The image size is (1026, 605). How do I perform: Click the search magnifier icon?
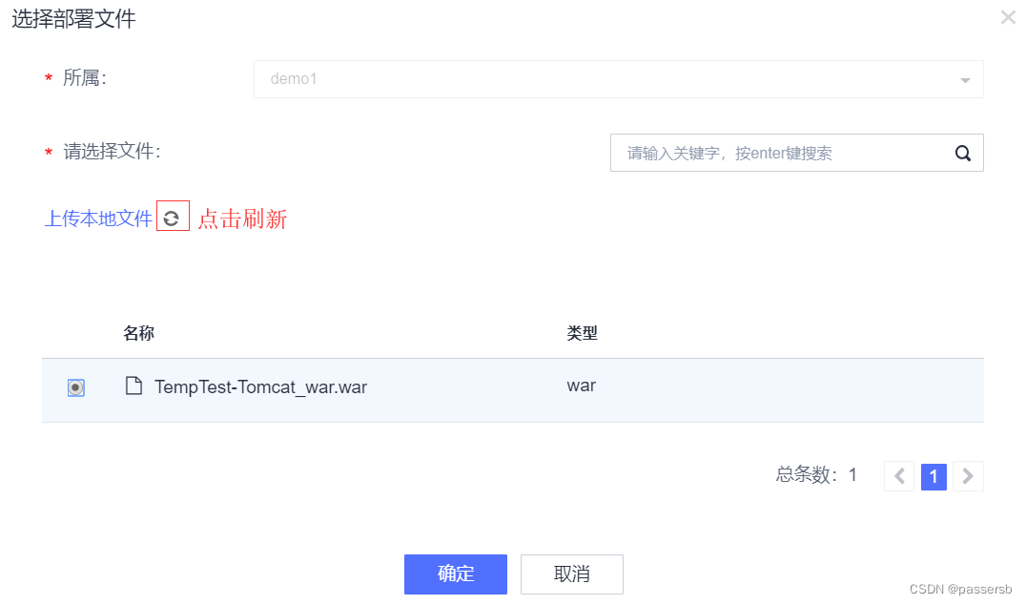[962, 154]
